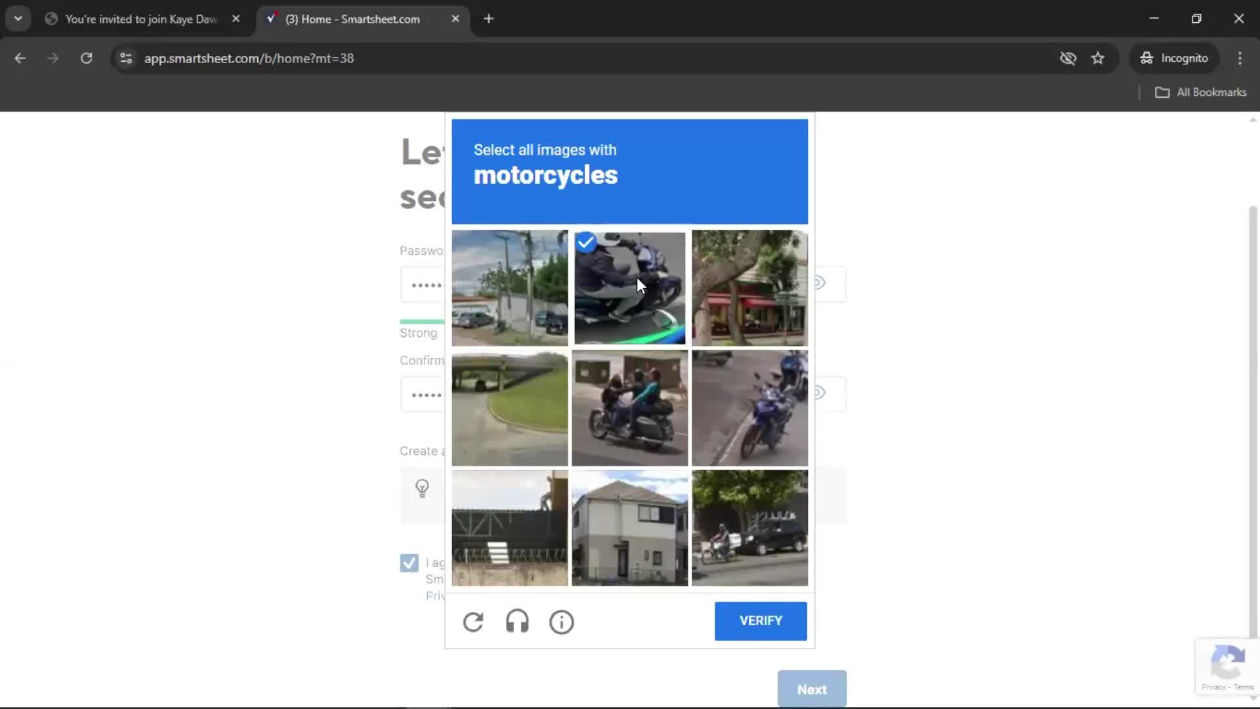Expand the tab search dropdown arrow
The height and width of the screenshot is (709, 1260).
[x=18, y=18]
